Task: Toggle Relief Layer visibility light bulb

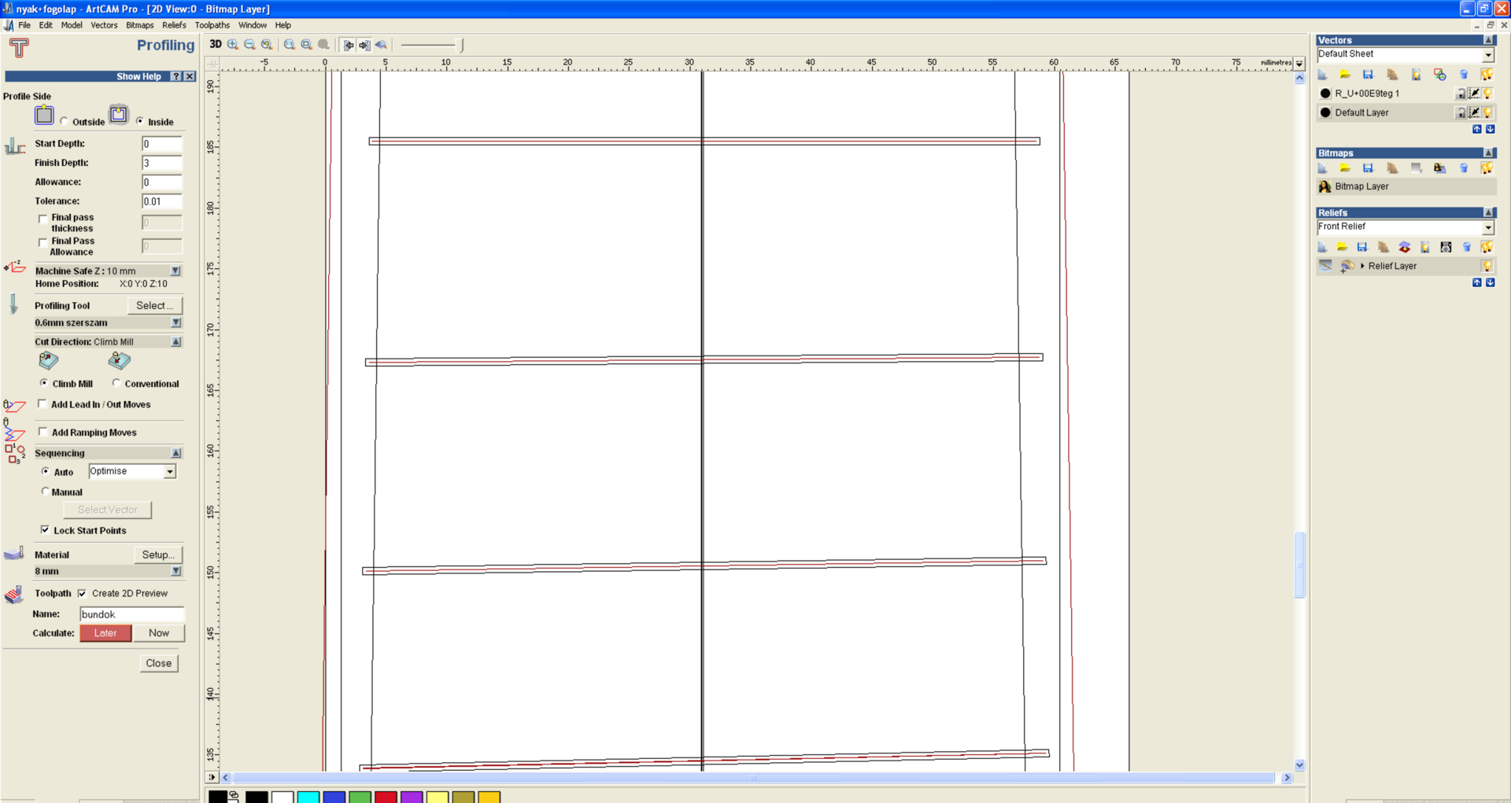Action: point(1487,266)
